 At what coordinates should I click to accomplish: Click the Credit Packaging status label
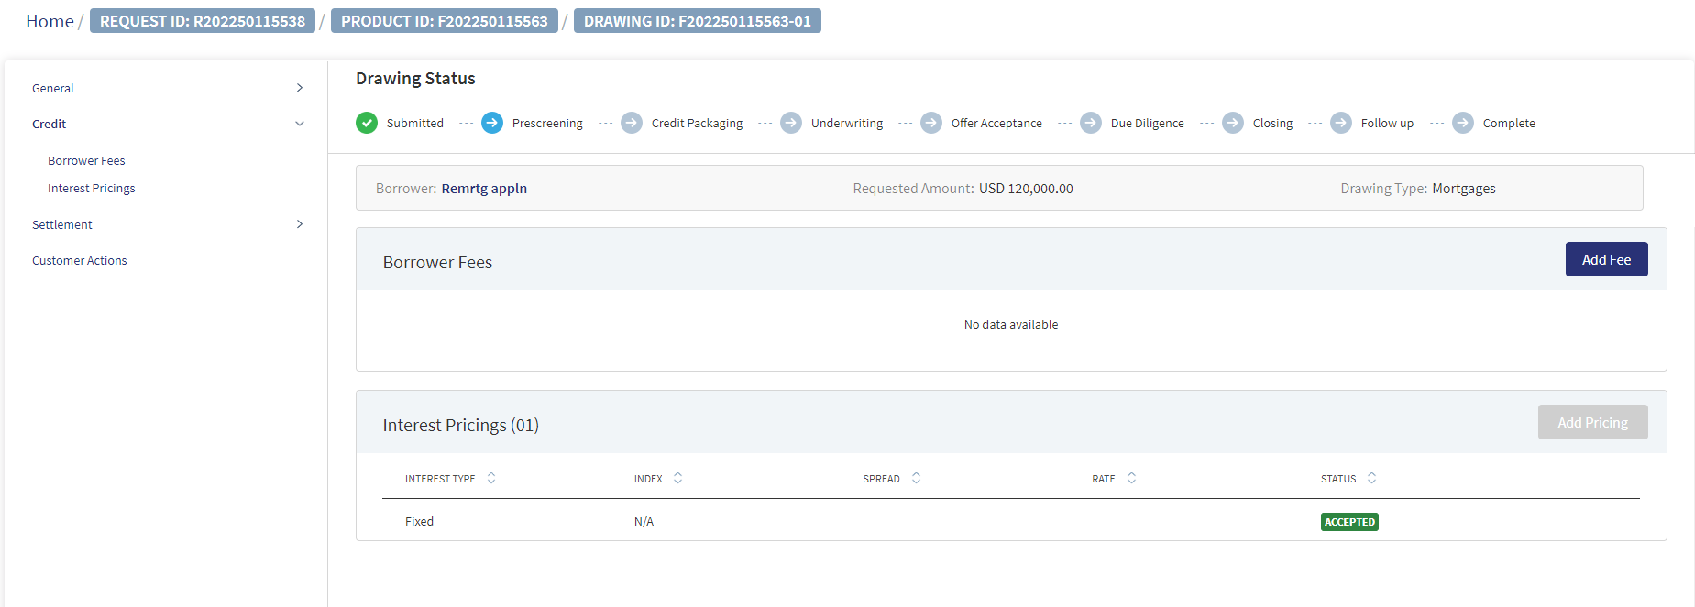click(697, 124)
